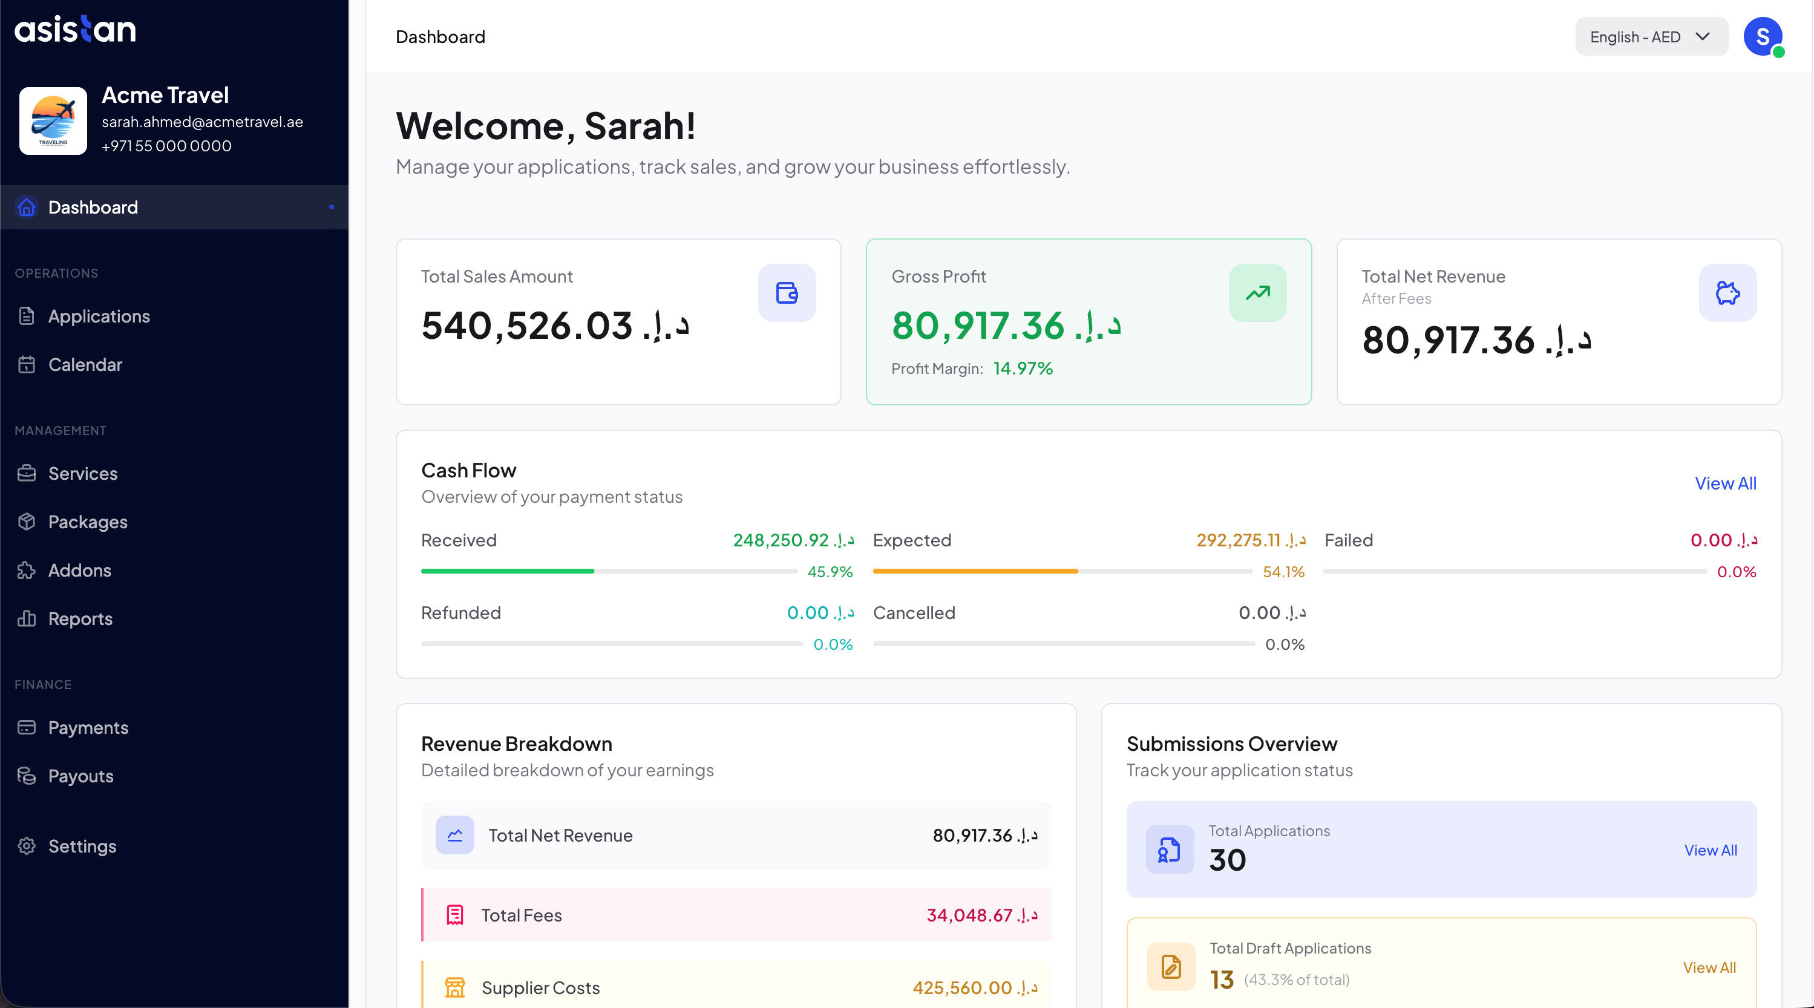Click the piggy bank icon on Net Revenue

pos(1727,292)
